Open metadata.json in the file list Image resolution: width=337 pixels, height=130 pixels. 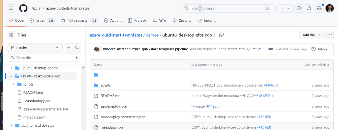112,127
